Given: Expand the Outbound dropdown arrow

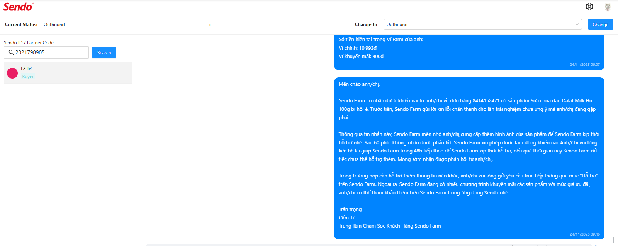Looking at the screenshot, I should click(577, 24).
